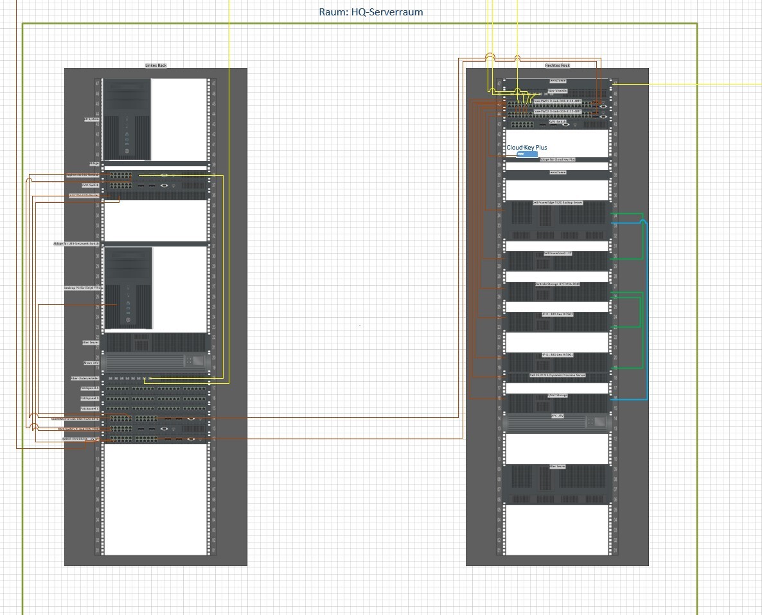Viewport: 762px width, 615px height.
Task: Select Patchpanel C in left rack
Action: pos(155,408)
